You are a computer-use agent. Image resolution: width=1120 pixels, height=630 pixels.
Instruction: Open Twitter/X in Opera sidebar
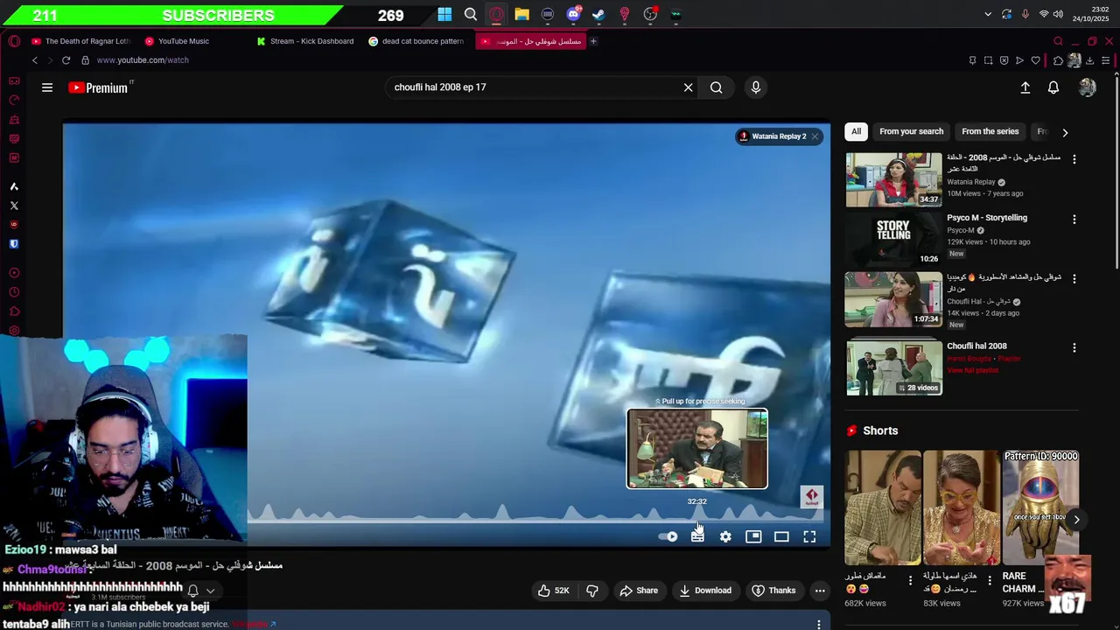coord(14,206)
